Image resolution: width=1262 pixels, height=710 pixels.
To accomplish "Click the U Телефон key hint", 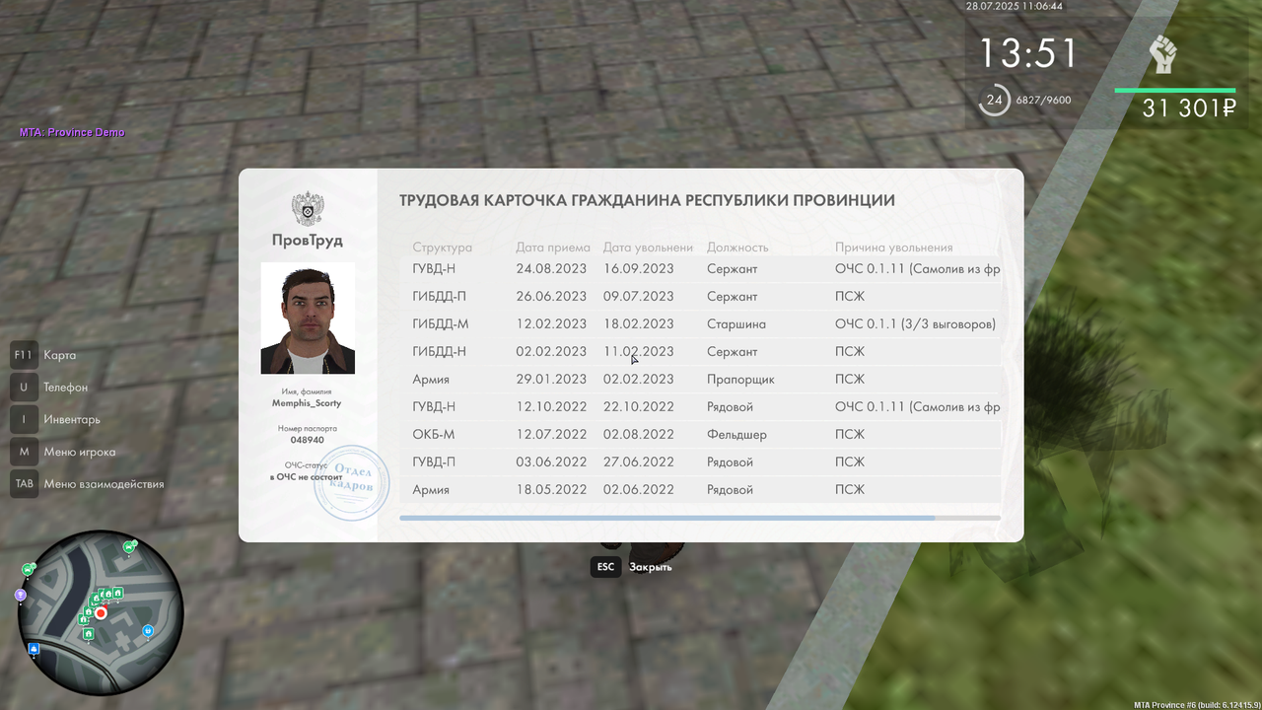I will coord(49,388).
